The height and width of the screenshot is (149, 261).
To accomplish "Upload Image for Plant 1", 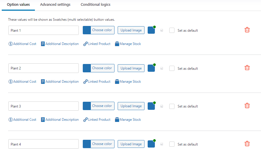I will (131, 30).
